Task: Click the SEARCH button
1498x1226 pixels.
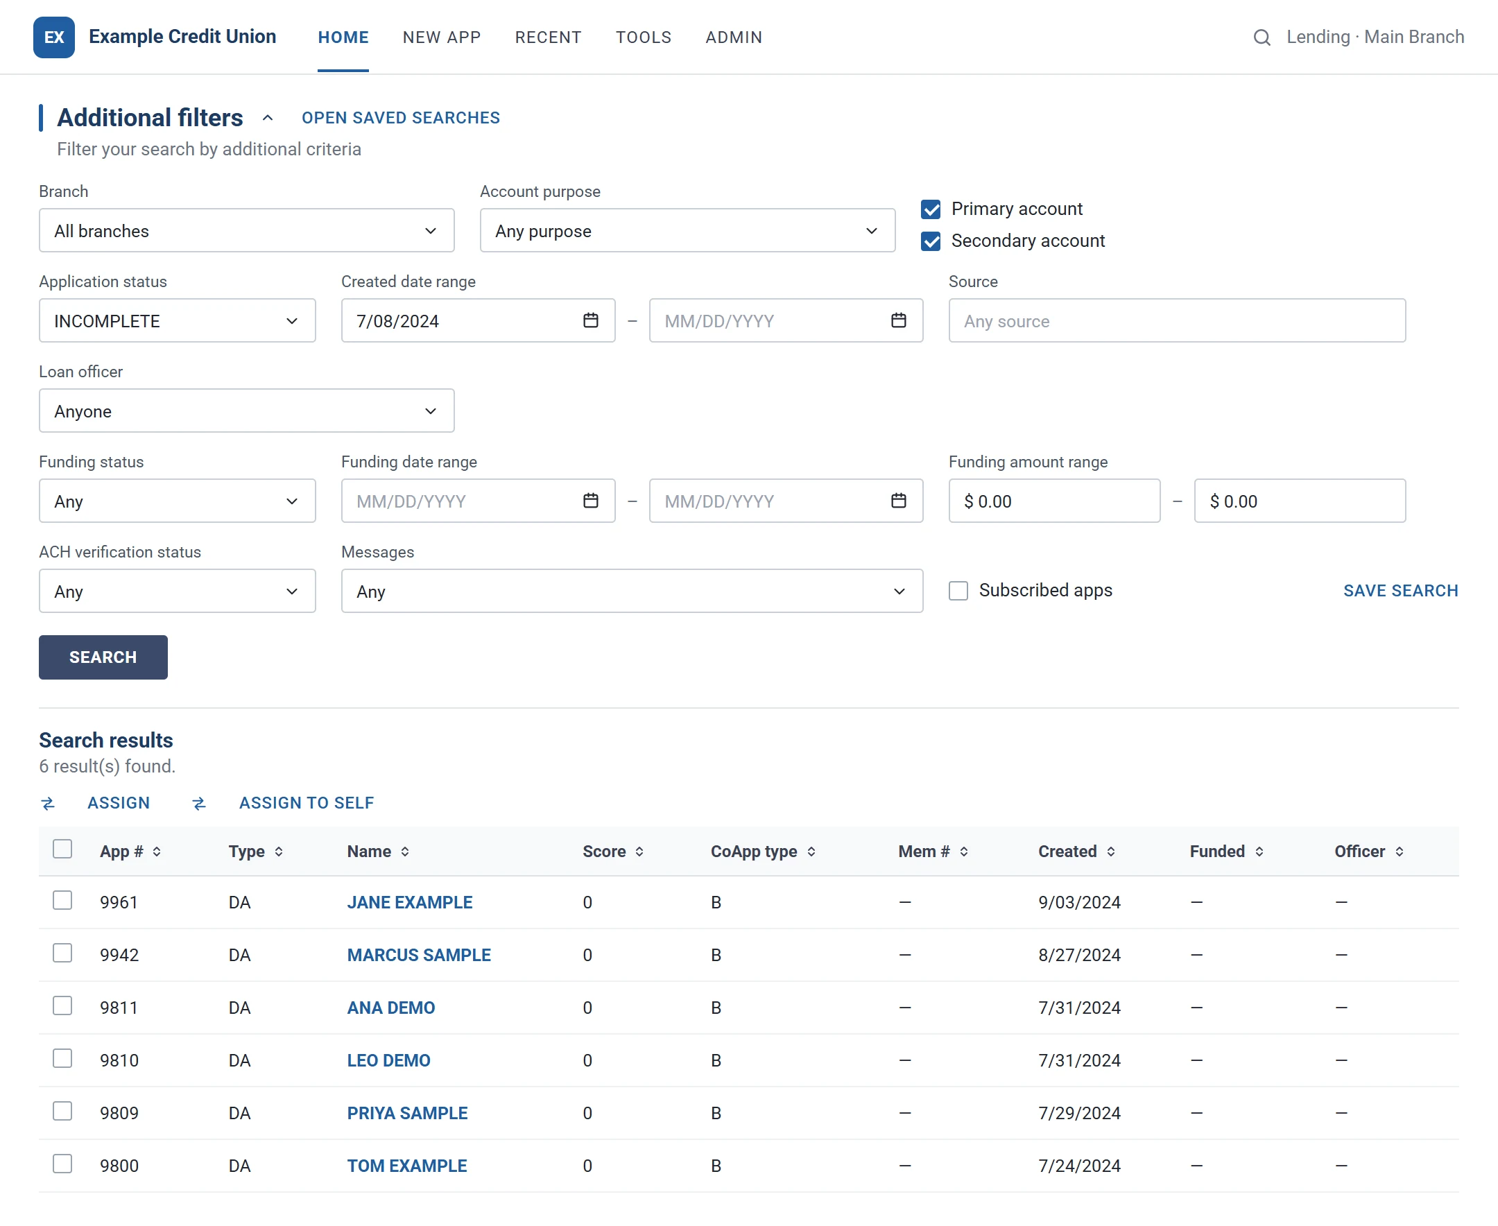Action: (x=103, y=657)
